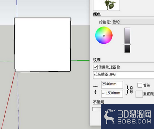The height and width of the screenshot is (129, 154).
Task: Click the 纹理 section heading
Action: pyautogui.click(x=97, y=60)
